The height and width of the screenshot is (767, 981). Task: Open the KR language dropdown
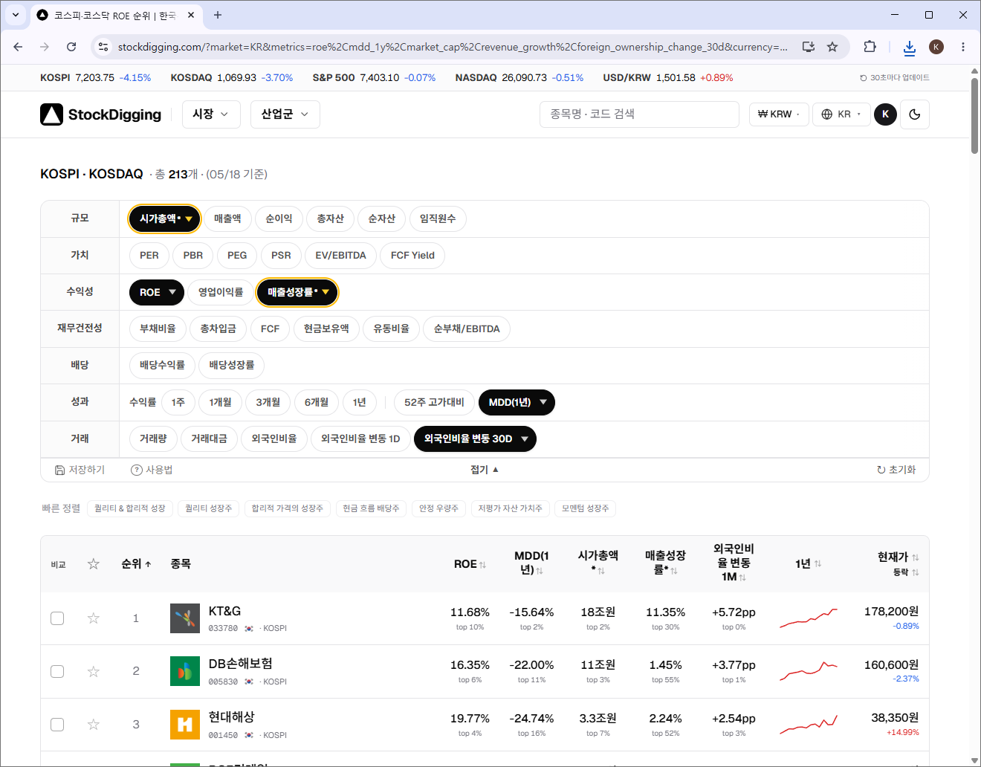click(841, 114)
